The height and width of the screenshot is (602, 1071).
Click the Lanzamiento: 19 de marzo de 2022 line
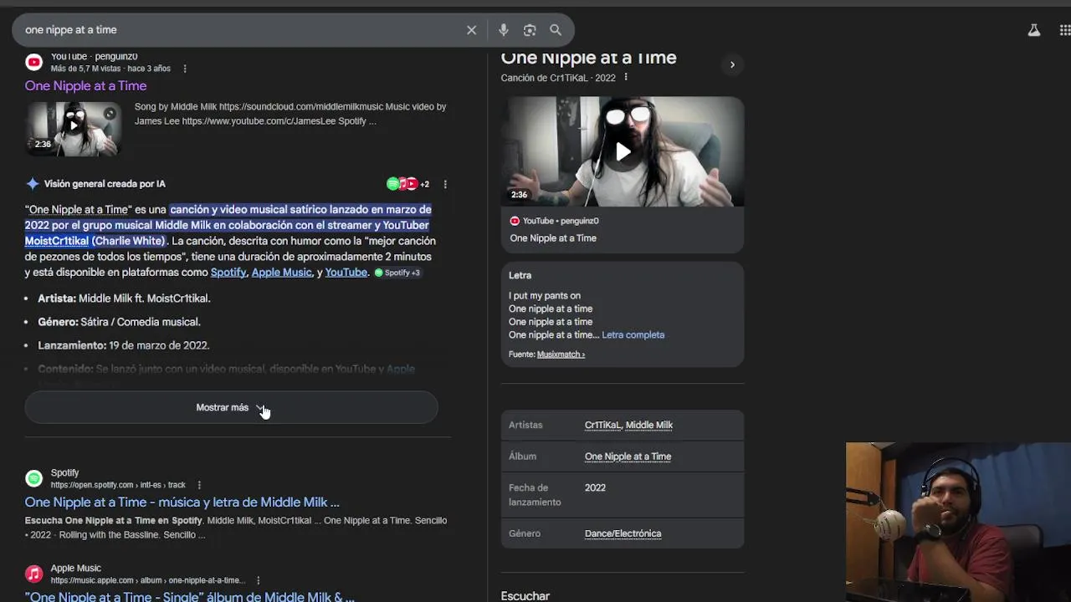tap(123, 345)
